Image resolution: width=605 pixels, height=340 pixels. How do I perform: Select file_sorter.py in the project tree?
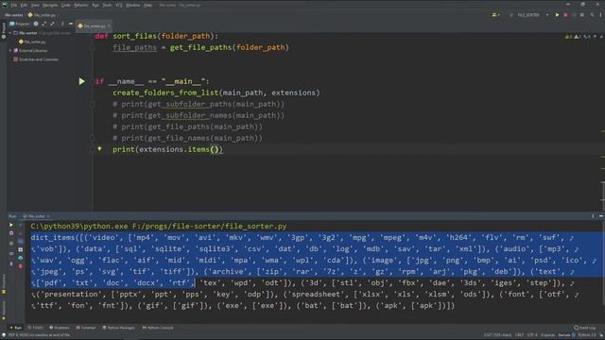click(32, 42)
